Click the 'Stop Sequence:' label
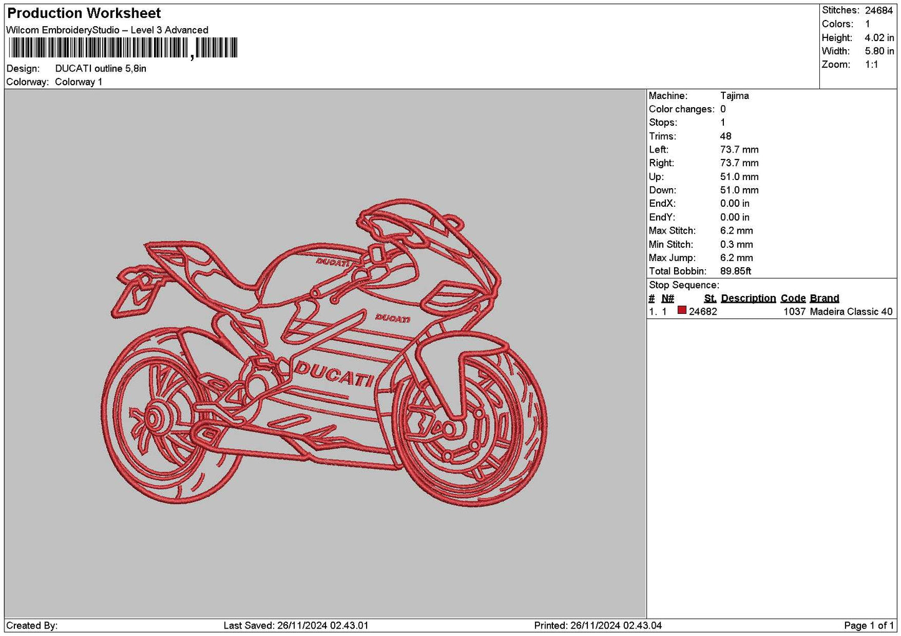The width and height of the screenshot is (901, 636). coord(684,285)
